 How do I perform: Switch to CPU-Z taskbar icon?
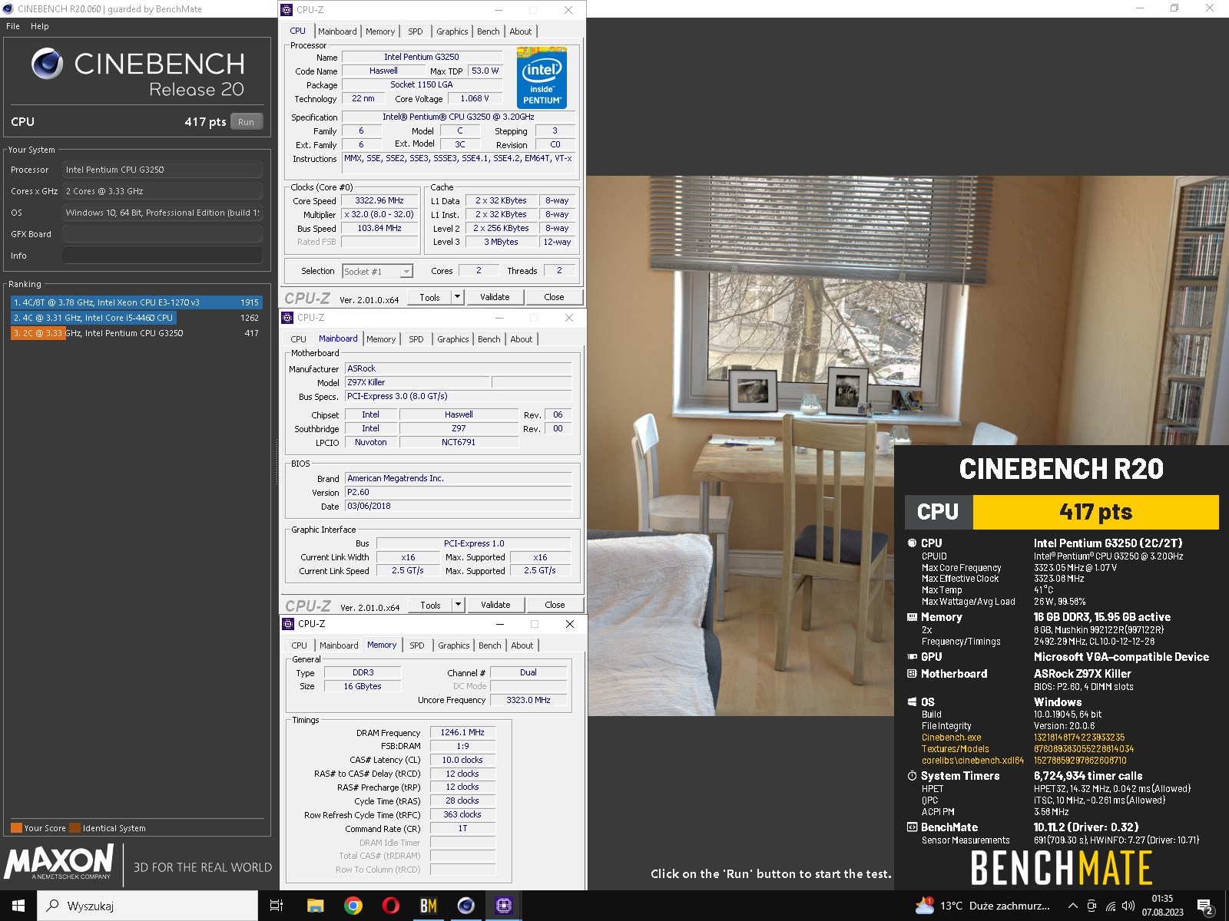click(503, 906)
